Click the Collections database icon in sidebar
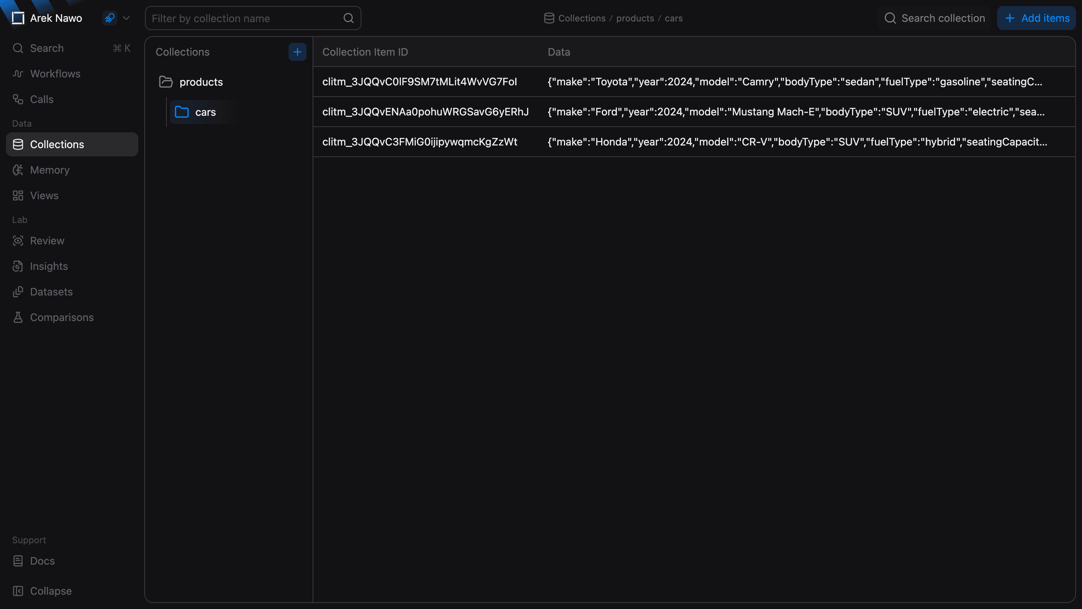The width and height of the screenshot is (1082, 609). [18, 145]
